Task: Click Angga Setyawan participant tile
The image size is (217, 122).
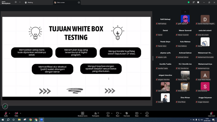Action: click(205, 98)
